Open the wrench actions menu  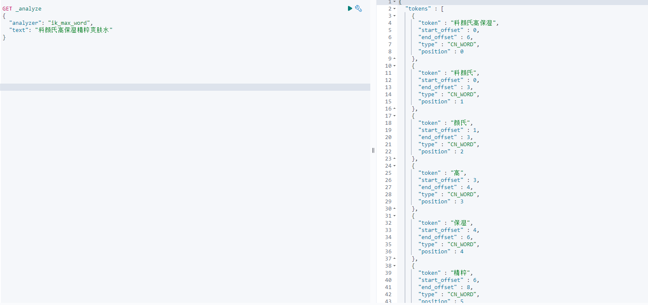tap(359, 8)
